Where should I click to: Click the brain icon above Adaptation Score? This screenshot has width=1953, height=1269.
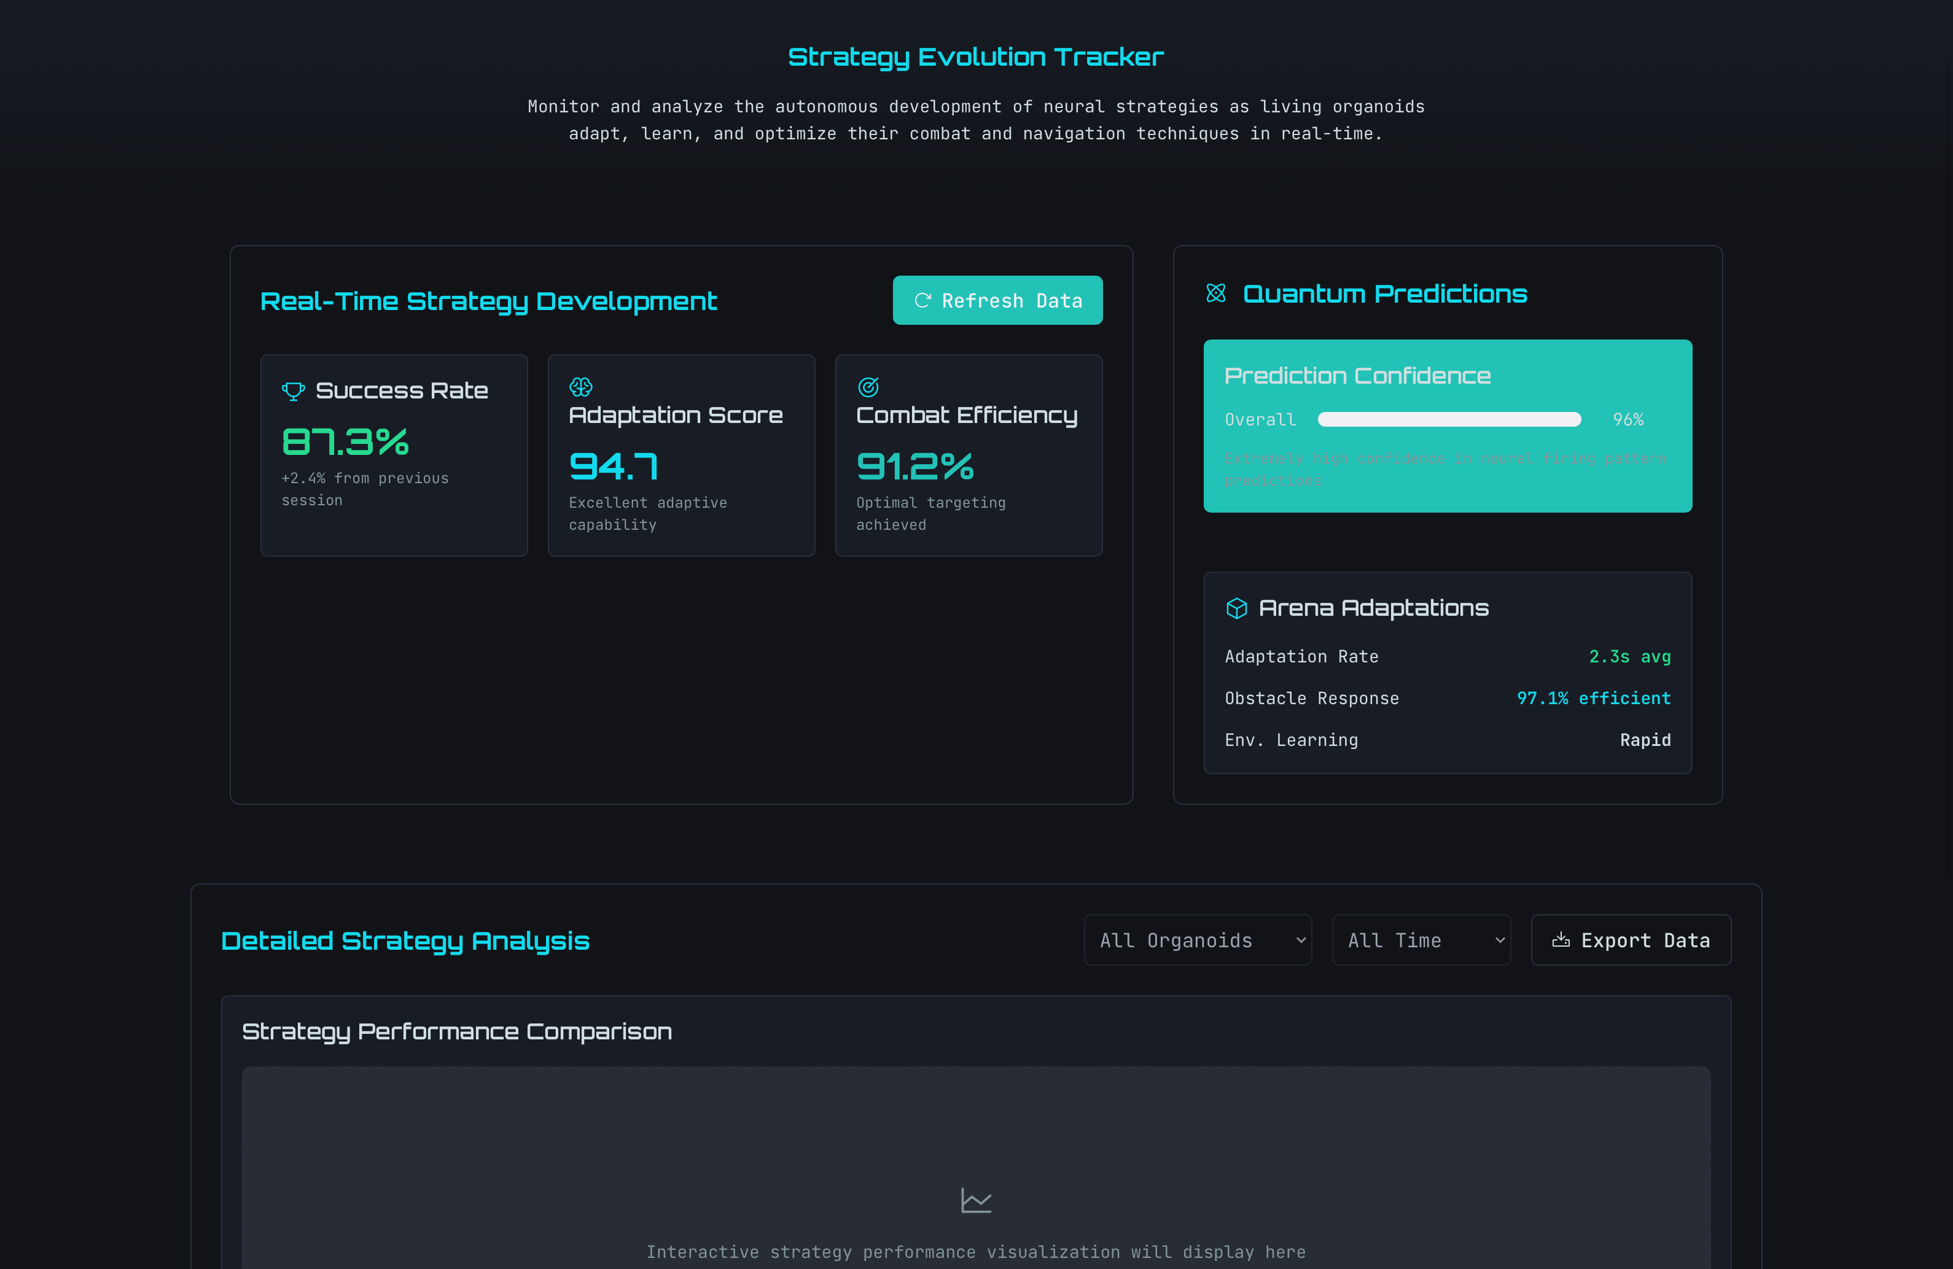point(581,386)
